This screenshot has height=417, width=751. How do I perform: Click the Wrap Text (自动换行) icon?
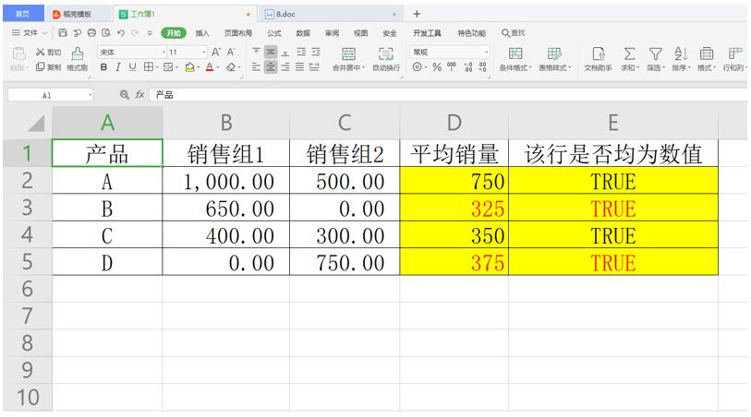(x=386, y=54)
